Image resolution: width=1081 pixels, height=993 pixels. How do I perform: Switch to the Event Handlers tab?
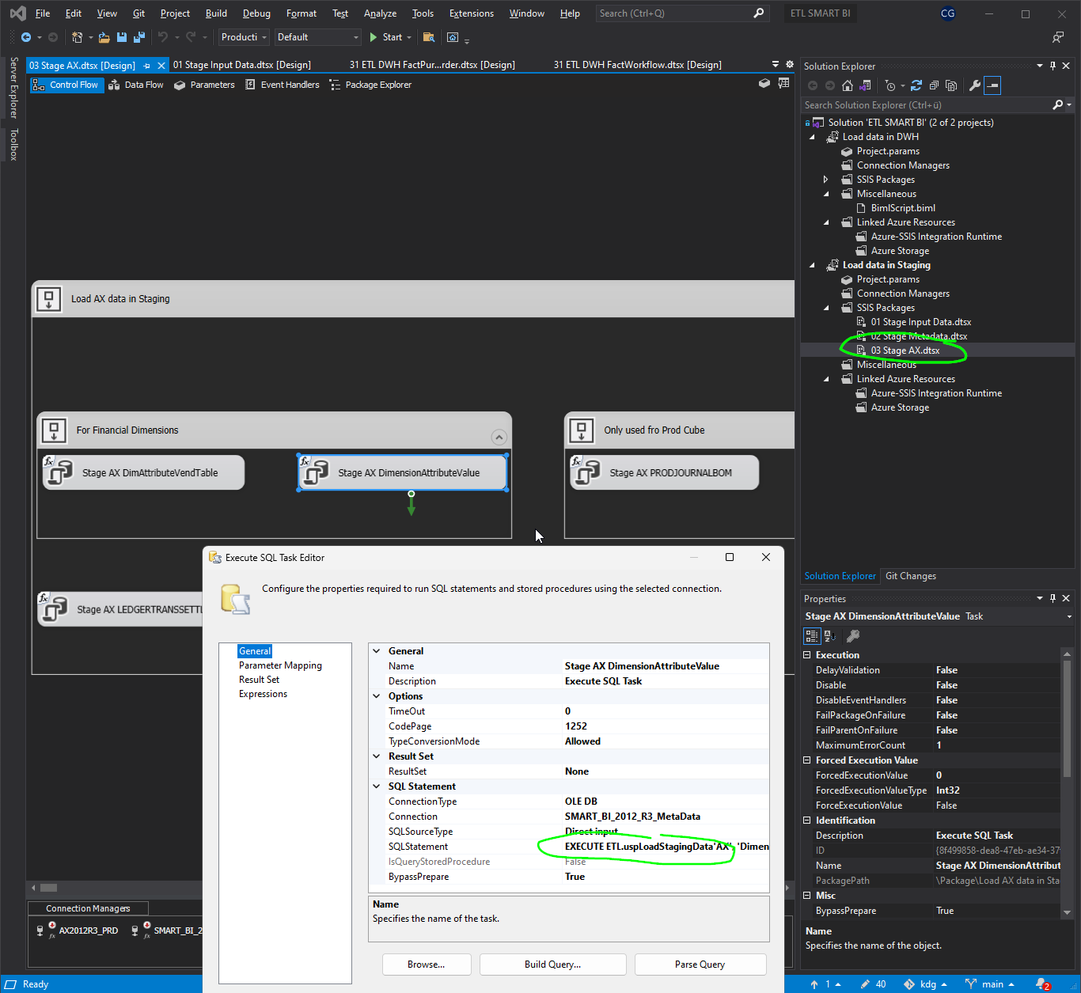point(282,85)
